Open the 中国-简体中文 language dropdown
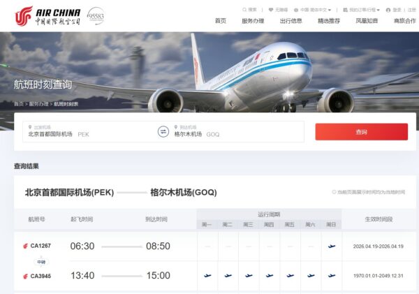 point(312,10)
